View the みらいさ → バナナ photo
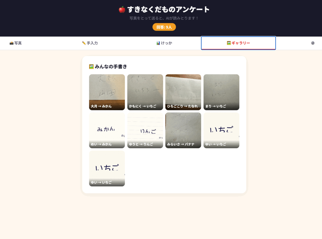 (183, 130)
